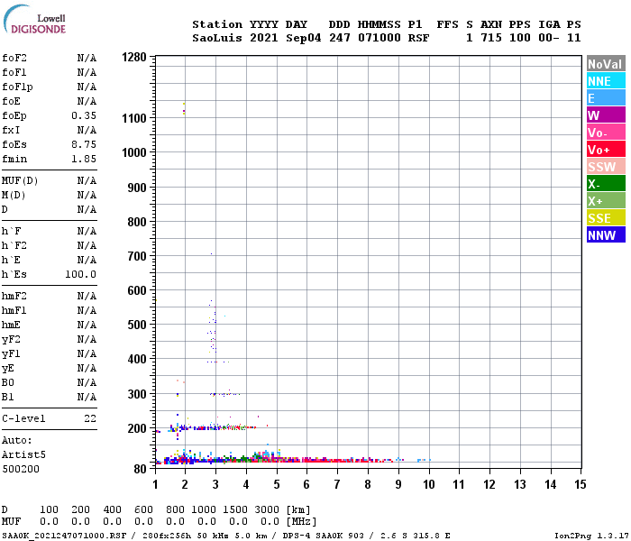
Task: Click the 715 AXN value
Action: [491, 38]
